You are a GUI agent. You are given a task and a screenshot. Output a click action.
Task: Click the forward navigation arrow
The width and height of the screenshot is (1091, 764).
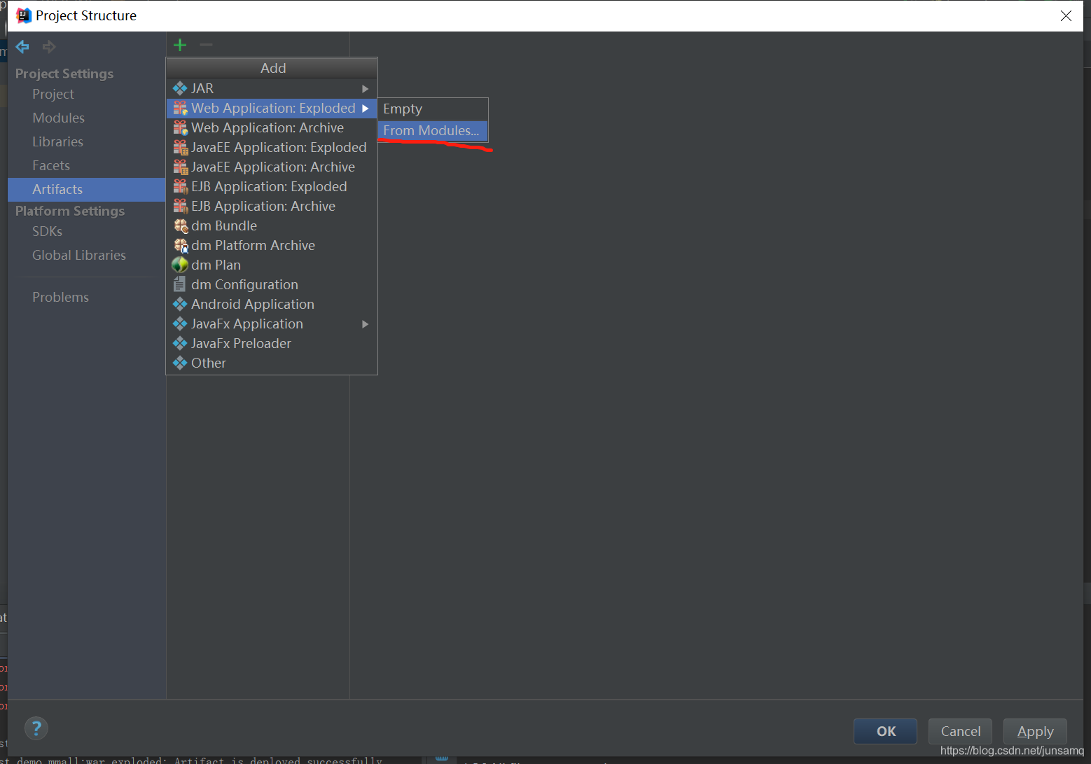(x=49, y=47)
